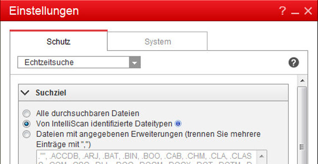This screenshot has width=318, height=164.
Task: Click the round dark help icon
Action: (294, 62)
